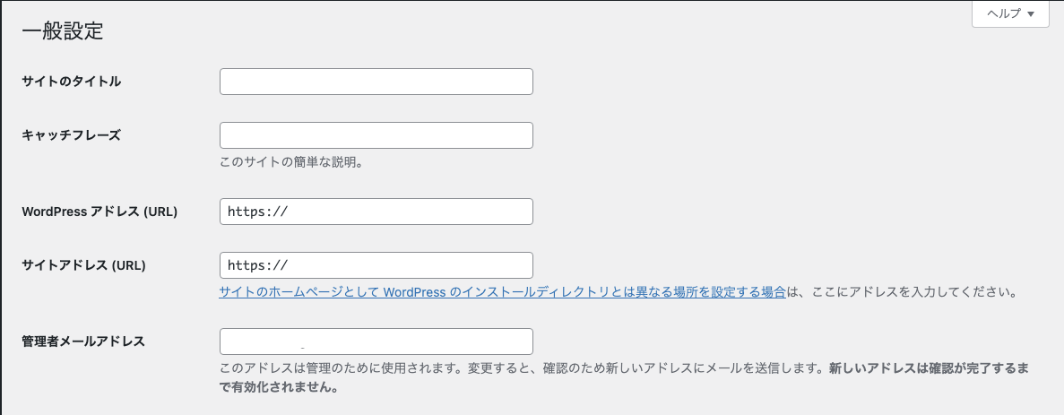
Task: Click into the サイトアドレス (URL) field
Action: click(x=376, y=266)
